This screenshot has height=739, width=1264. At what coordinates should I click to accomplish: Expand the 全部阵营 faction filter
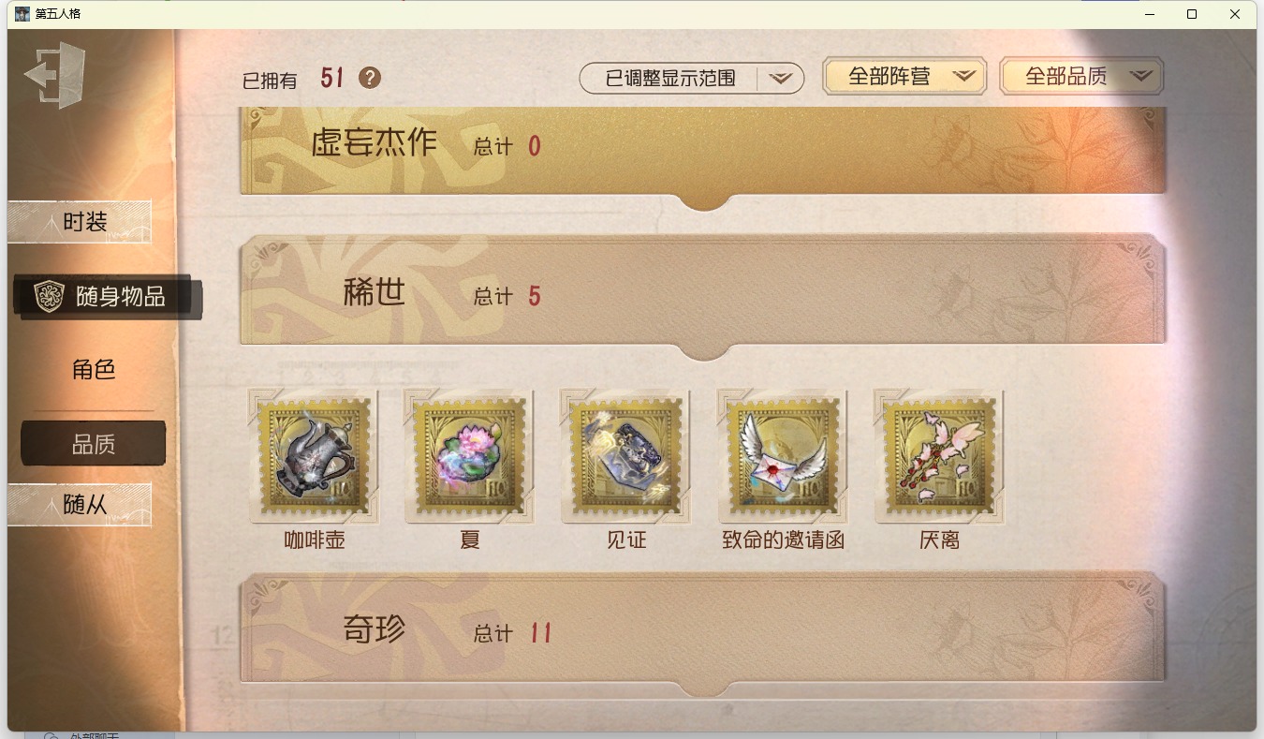tap(904, 77)
